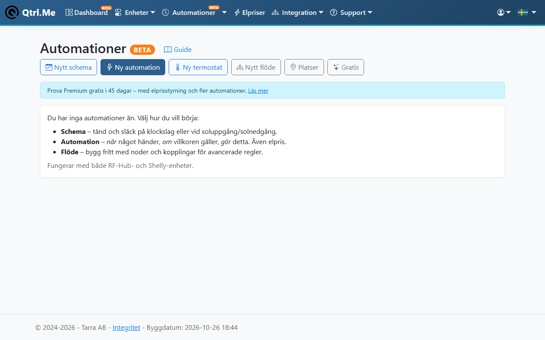Open the Platser button

(304, 67)
